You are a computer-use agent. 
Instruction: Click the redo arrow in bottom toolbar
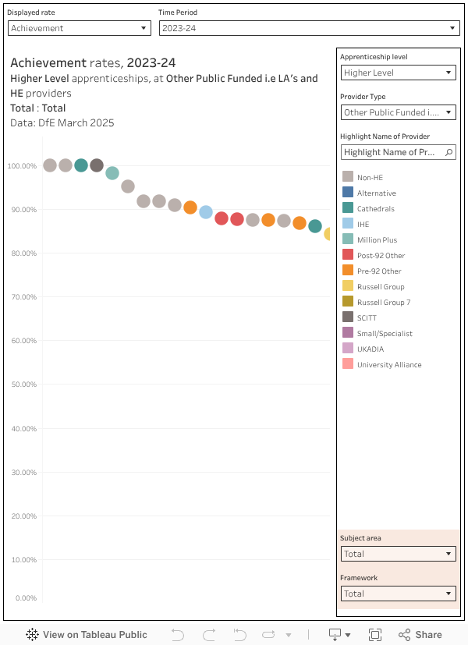click(208, 634)
